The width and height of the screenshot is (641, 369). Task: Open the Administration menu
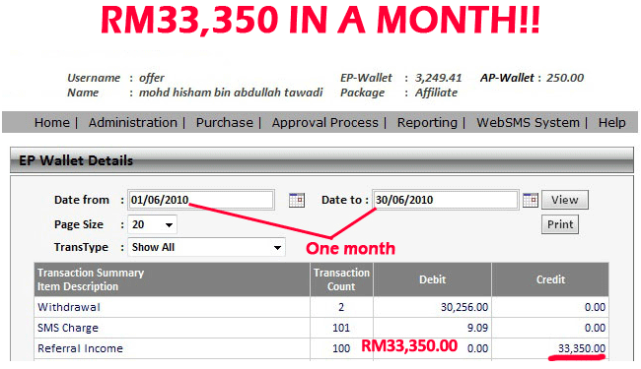133,122
